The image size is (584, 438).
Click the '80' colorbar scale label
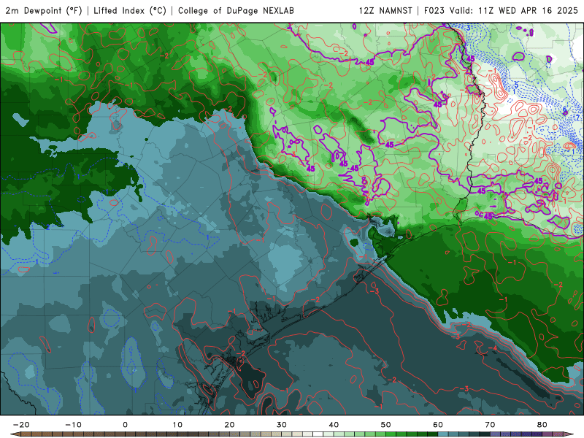542,425
